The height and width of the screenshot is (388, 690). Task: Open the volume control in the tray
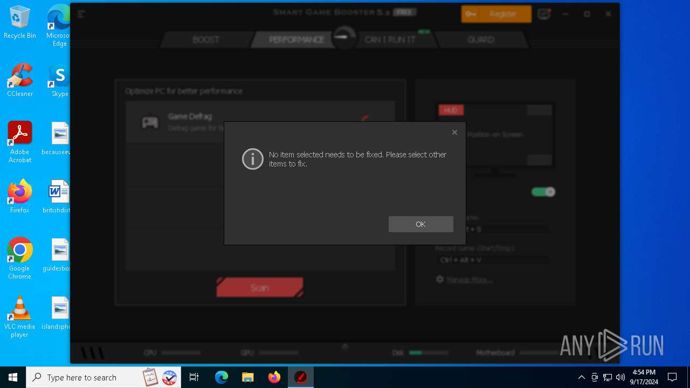[620, 377]
